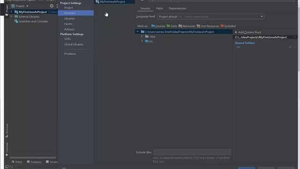Expand the src folder
This screenshot has width=300, height=169.
pos(142,41)
